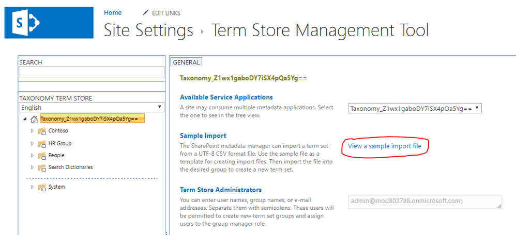Expand the HR Group tree node
516x235 pixels.
(x=32, y=143)
